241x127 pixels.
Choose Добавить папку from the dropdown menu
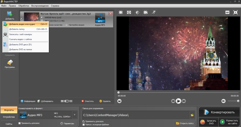tap(25, 29)
